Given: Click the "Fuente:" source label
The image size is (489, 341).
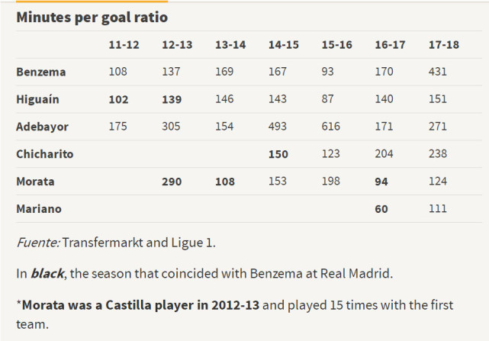Looking at the screenshot, I should coord(37,243).
